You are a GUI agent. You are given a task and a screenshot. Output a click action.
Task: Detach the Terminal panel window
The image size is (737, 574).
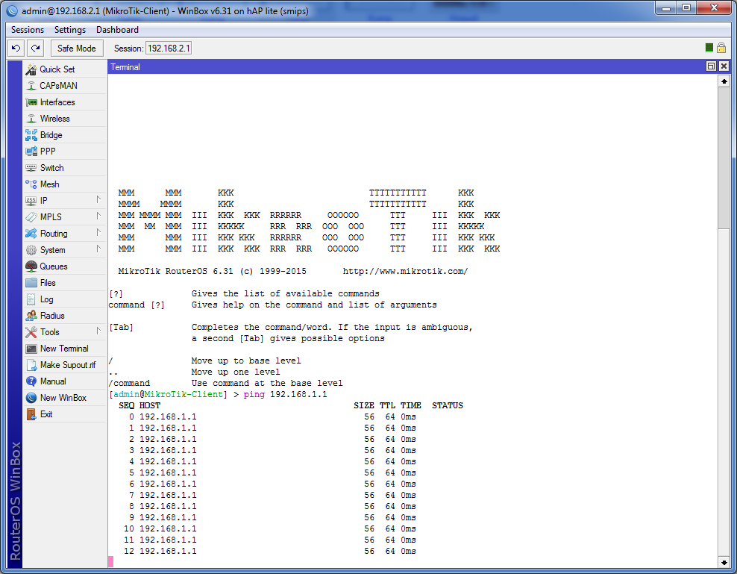click(x=711, y=66)
